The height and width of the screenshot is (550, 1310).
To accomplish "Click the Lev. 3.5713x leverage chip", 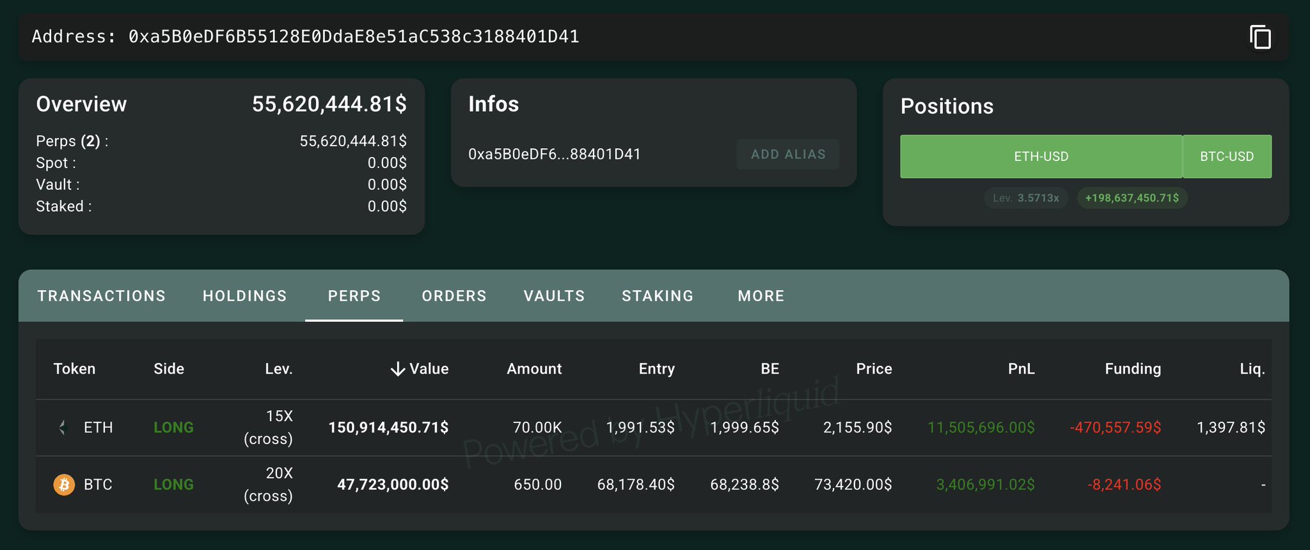I will coord(1026,198).
